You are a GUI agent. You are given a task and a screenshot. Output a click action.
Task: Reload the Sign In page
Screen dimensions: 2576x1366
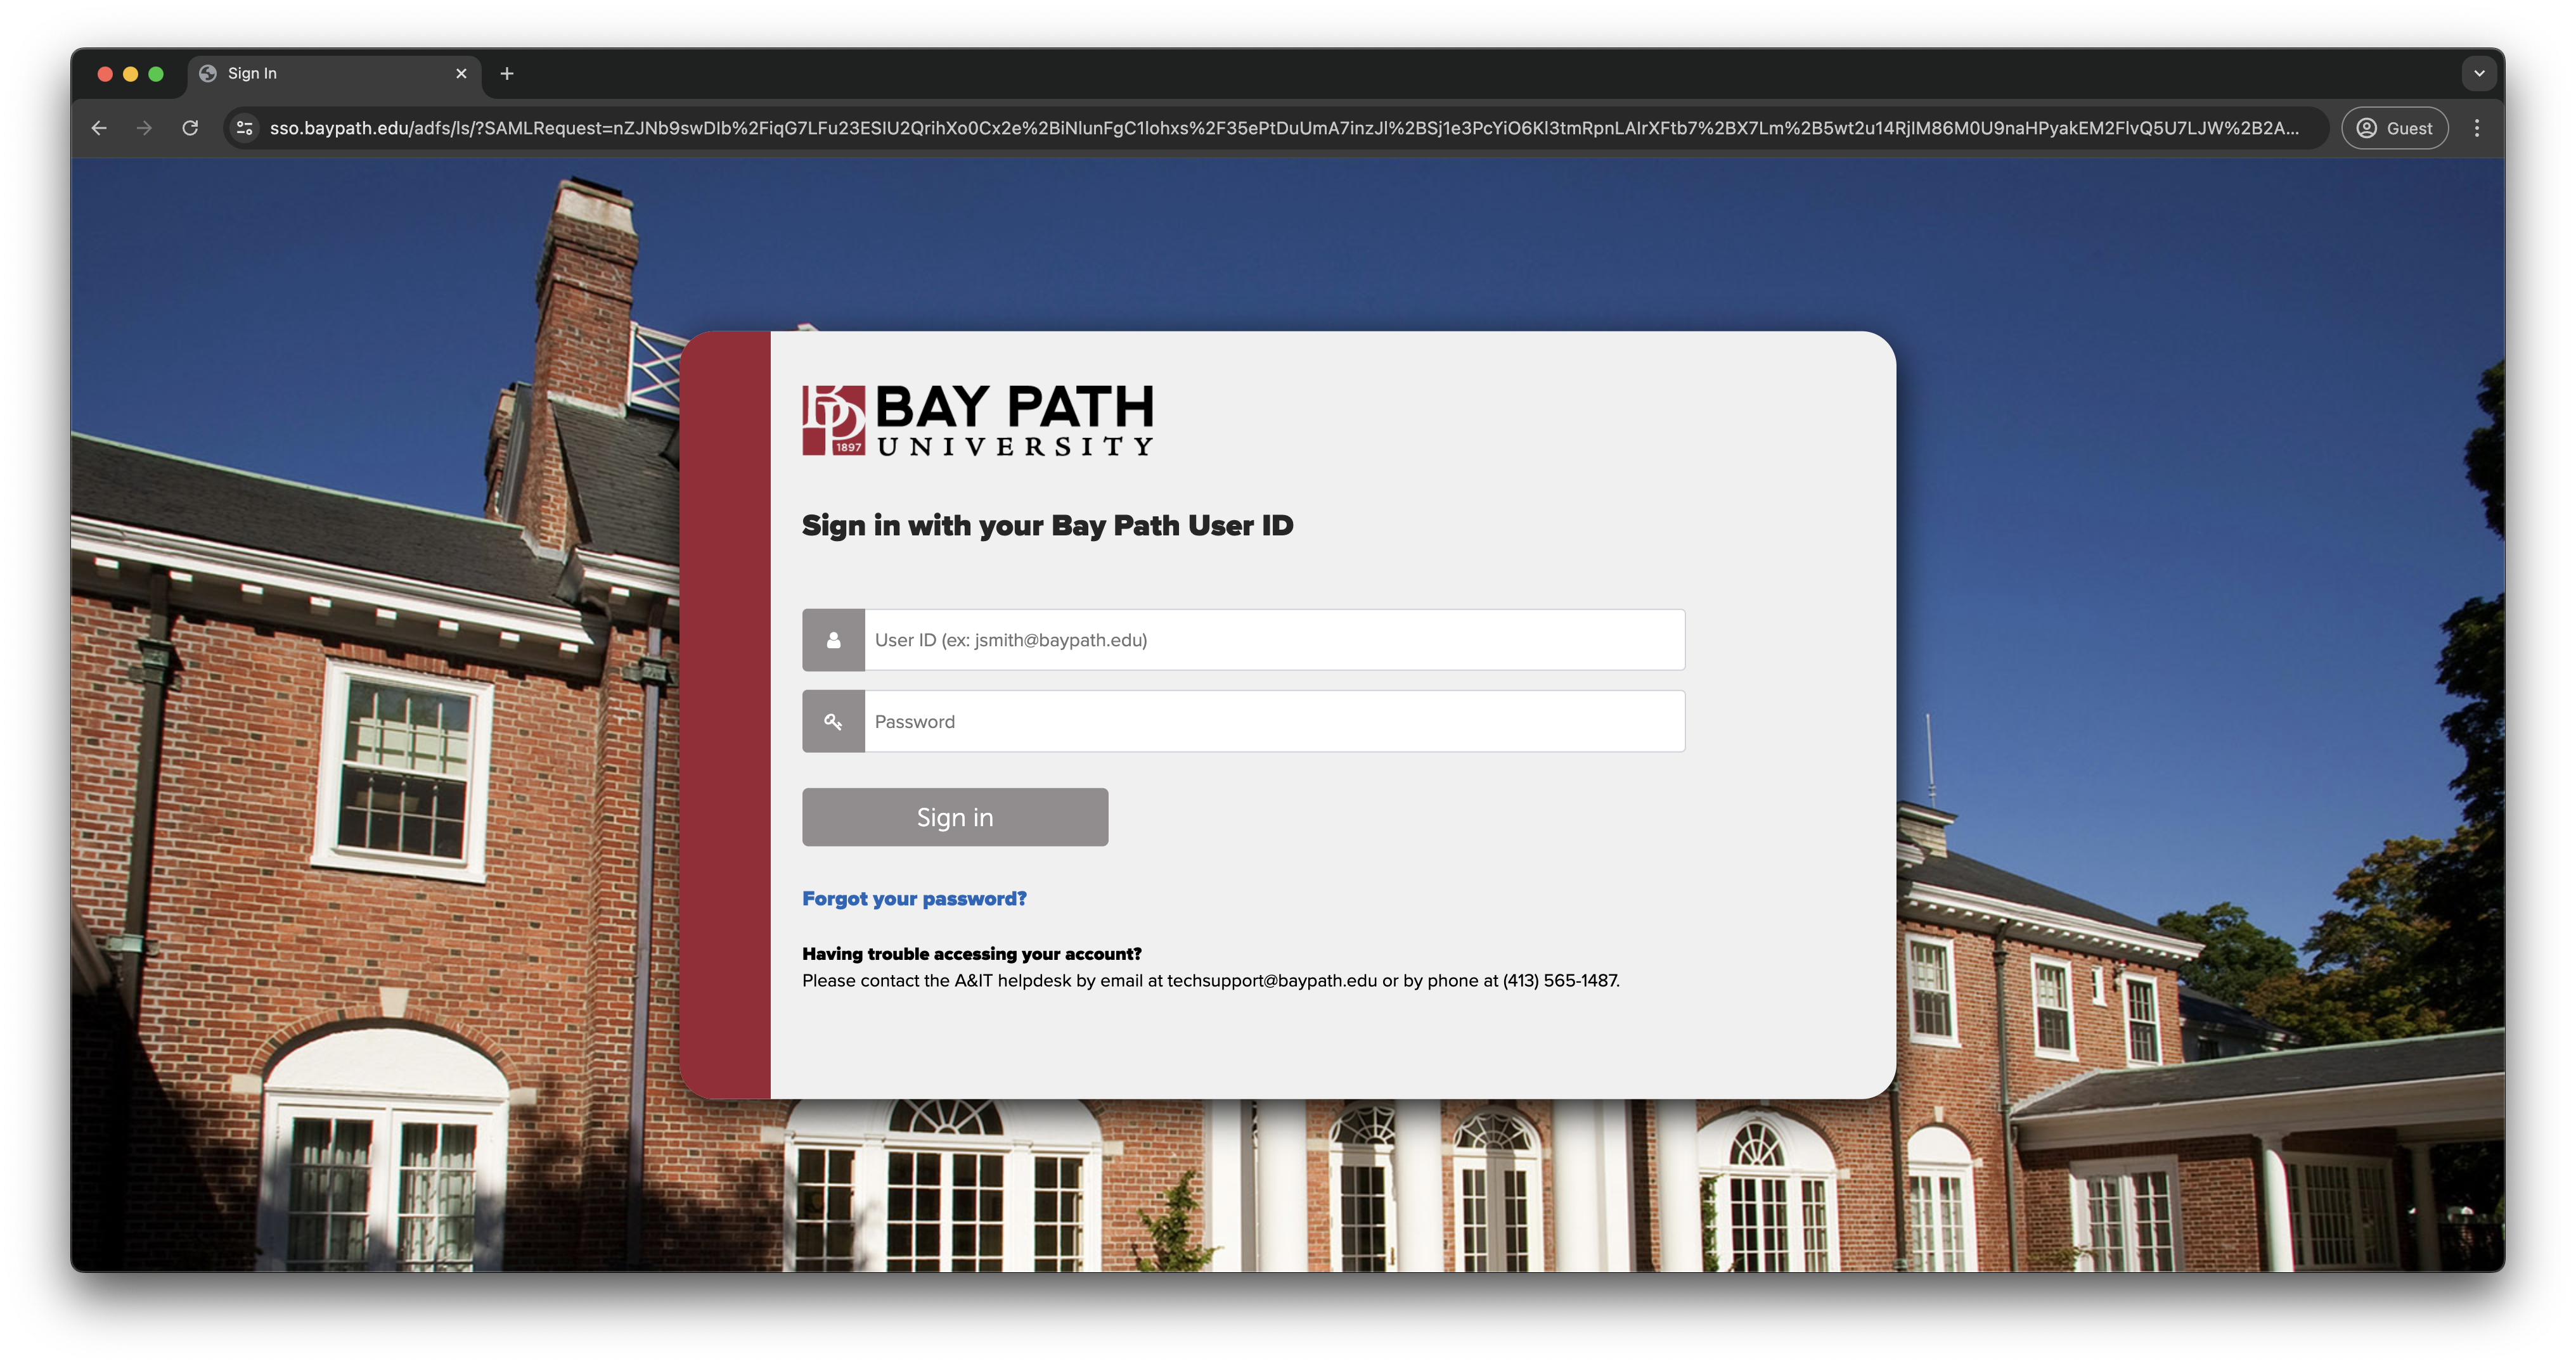(x=190, y=128)
